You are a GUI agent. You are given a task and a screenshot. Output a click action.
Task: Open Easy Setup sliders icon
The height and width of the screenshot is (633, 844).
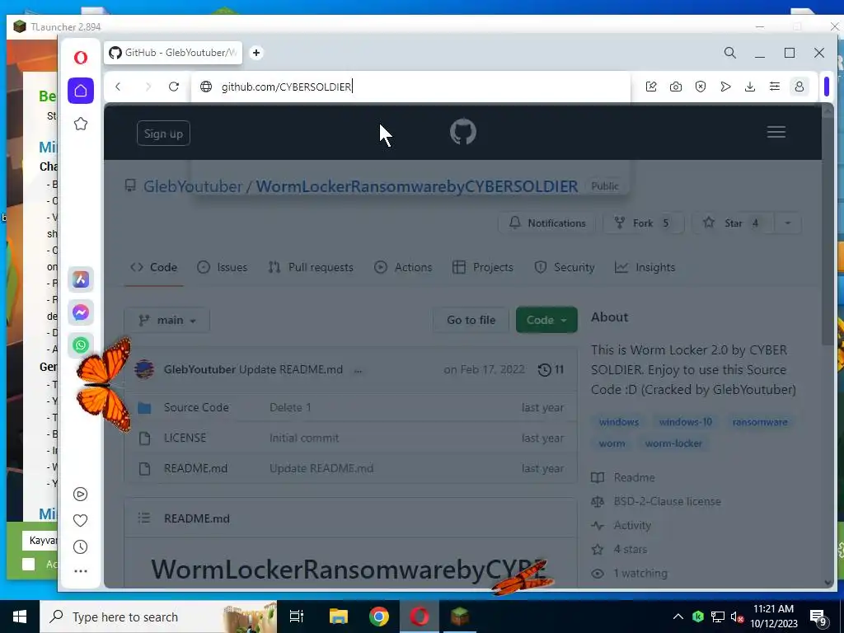click(x=775, y=87)
